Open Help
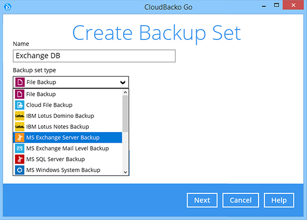Viewport: 307px width, 220px height. [x=279, y=200]
